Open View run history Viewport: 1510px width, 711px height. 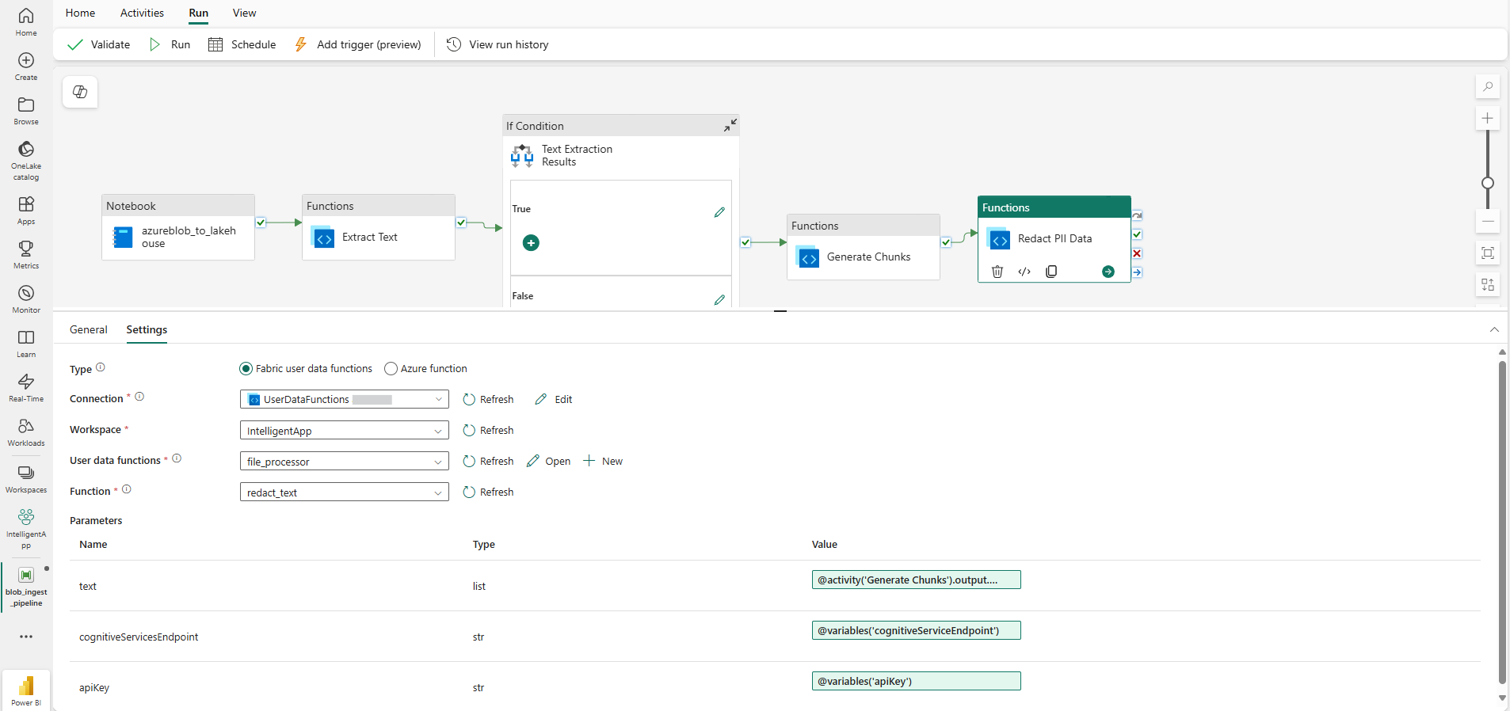click(x=498, y=44)
